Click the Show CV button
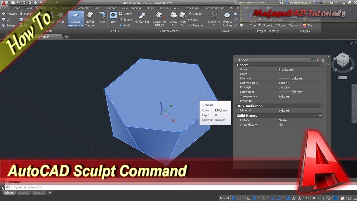The width and height of the screenshot is (357, 201). coord(174,19)
